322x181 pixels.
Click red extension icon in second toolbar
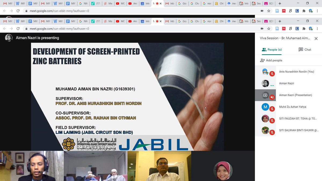click(x=284, y=29)
